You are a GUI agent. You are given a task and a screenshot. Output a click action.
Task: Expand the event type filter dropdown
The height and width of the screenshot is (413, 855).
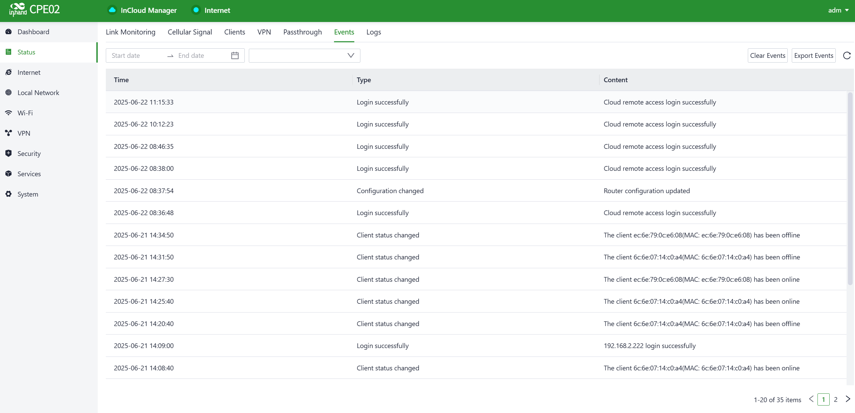pyautogui.click(x=304, y=56)
